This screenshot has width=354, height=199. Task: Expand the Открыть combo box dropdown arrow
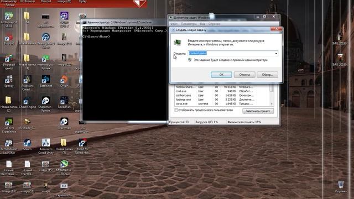(276, 54)
